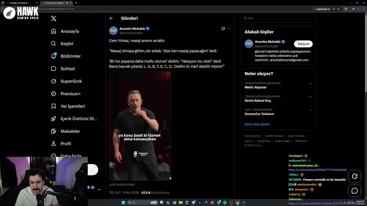Viewport: 367px width, 206px height.
Task: Click the Ara search field on X
Action: (278, 18)
